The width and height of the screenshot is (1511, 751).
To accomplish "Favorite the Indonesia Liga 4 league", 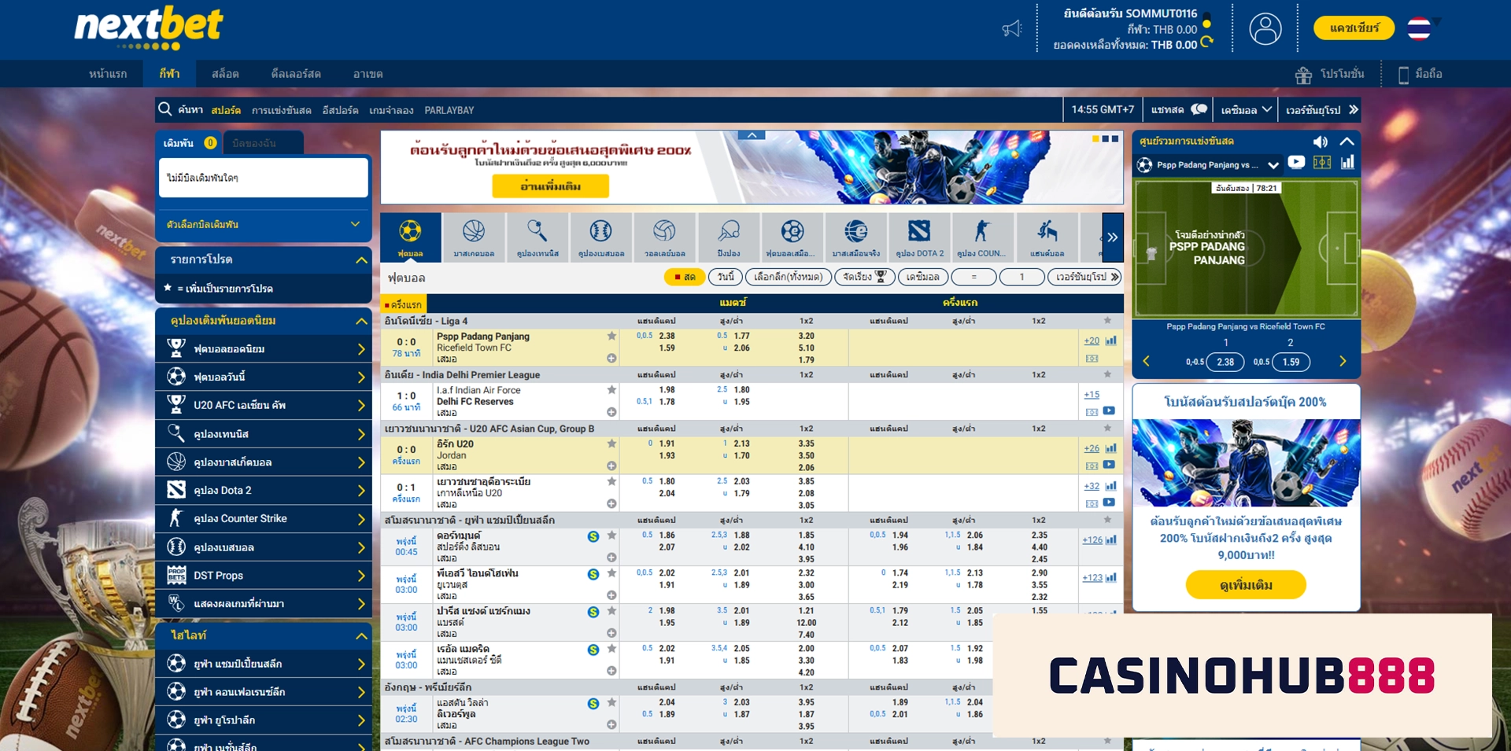I will [x=1107, y=321].
